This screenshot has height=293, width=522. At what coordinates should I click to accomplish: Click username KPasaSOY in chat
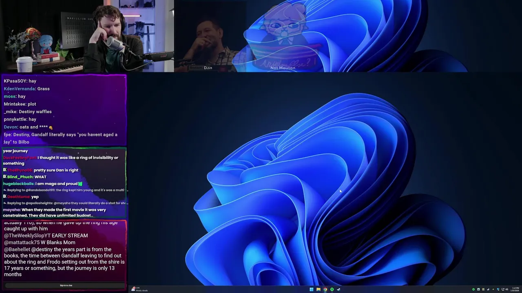click(15, 81)
